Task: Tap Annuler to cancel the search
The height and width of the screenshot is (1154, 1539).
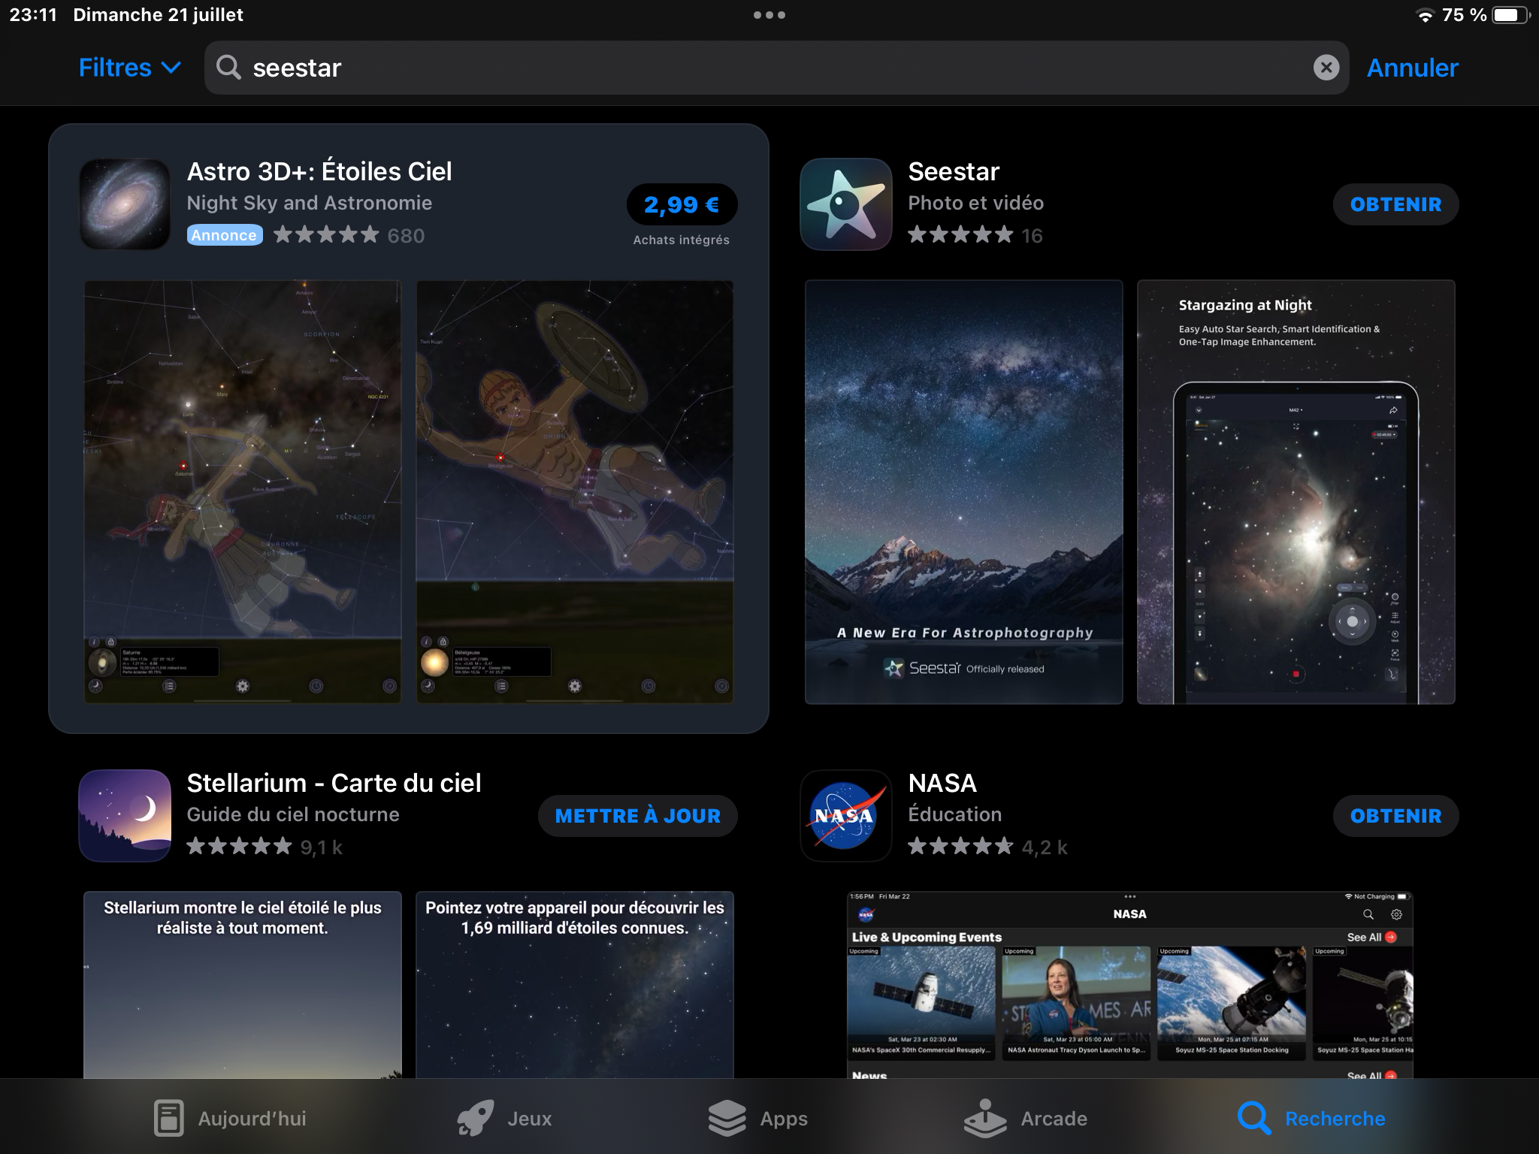Action: click(x=1412, y=68)
